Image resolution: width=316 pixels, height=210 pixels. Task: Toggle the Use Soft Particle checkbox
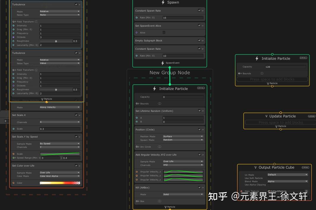click(269, 178)
